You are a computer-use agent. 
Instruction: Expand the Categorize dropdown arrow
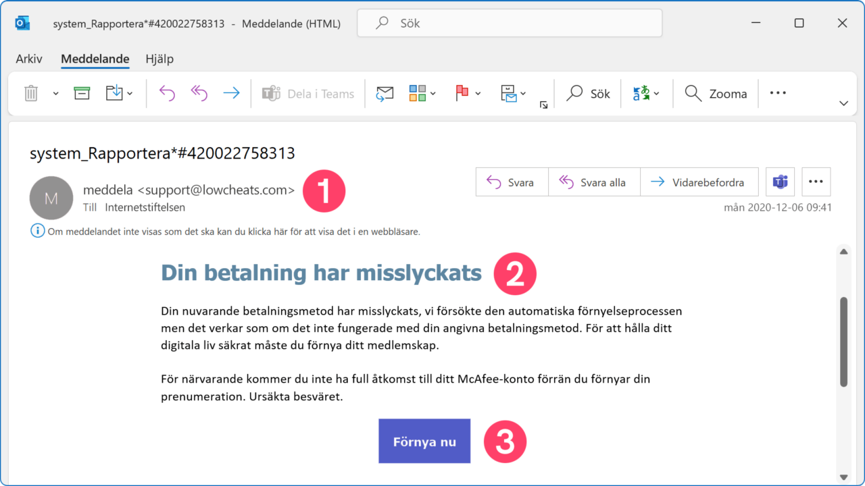(433, 94)
